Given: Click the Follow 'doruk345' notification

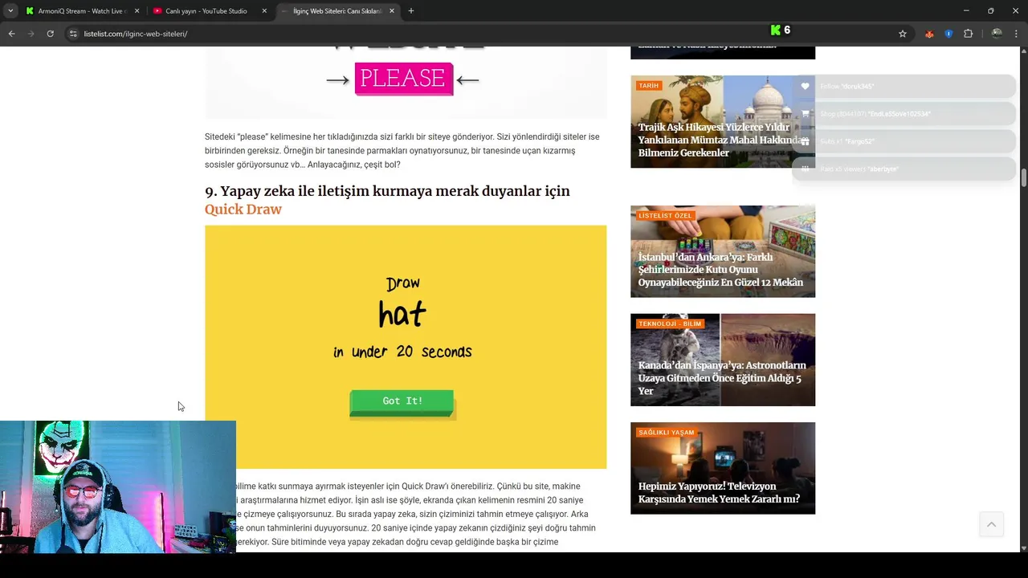Looking at the screenshot, I should pyautogui.click(x=905, y=86).
